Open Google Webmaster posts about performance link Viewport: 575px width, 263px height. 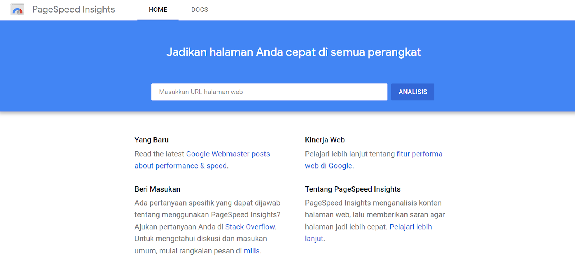(202, 160)
